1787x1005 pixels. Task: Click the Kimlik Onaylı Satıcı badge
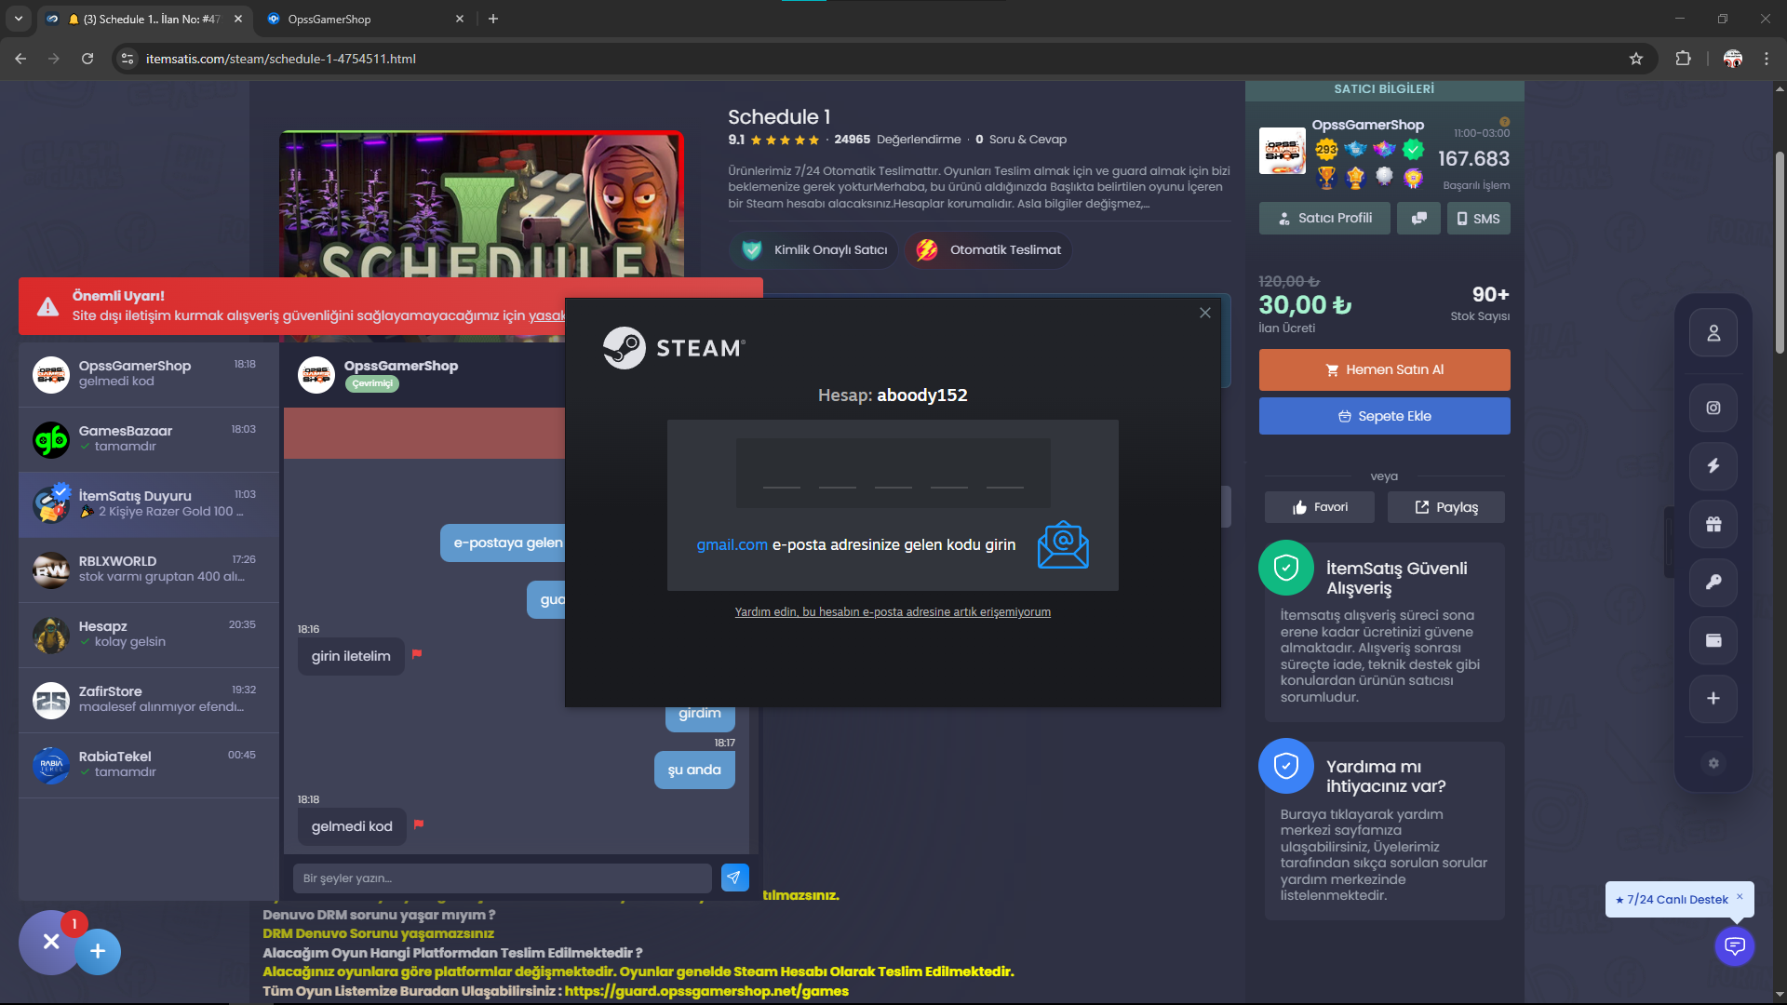(813, 249)
